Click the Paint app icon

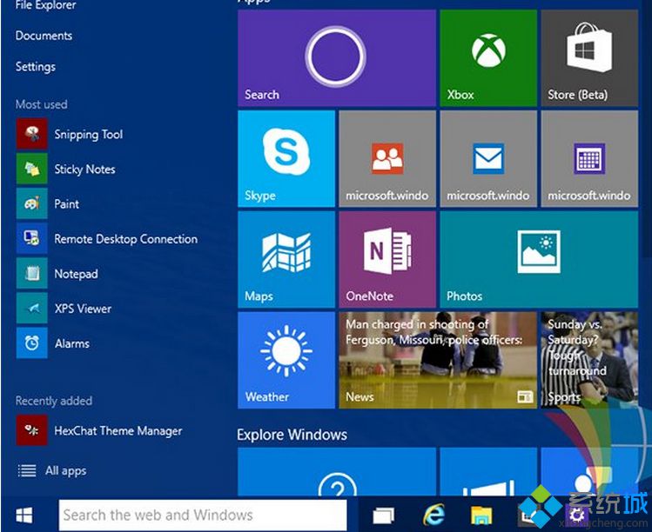[x=32, y=203]
